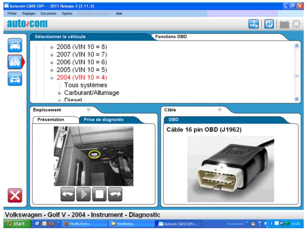Expand the Diesel tree node
Viewport: 306px width, 230px height.
(x=59, y=101)
